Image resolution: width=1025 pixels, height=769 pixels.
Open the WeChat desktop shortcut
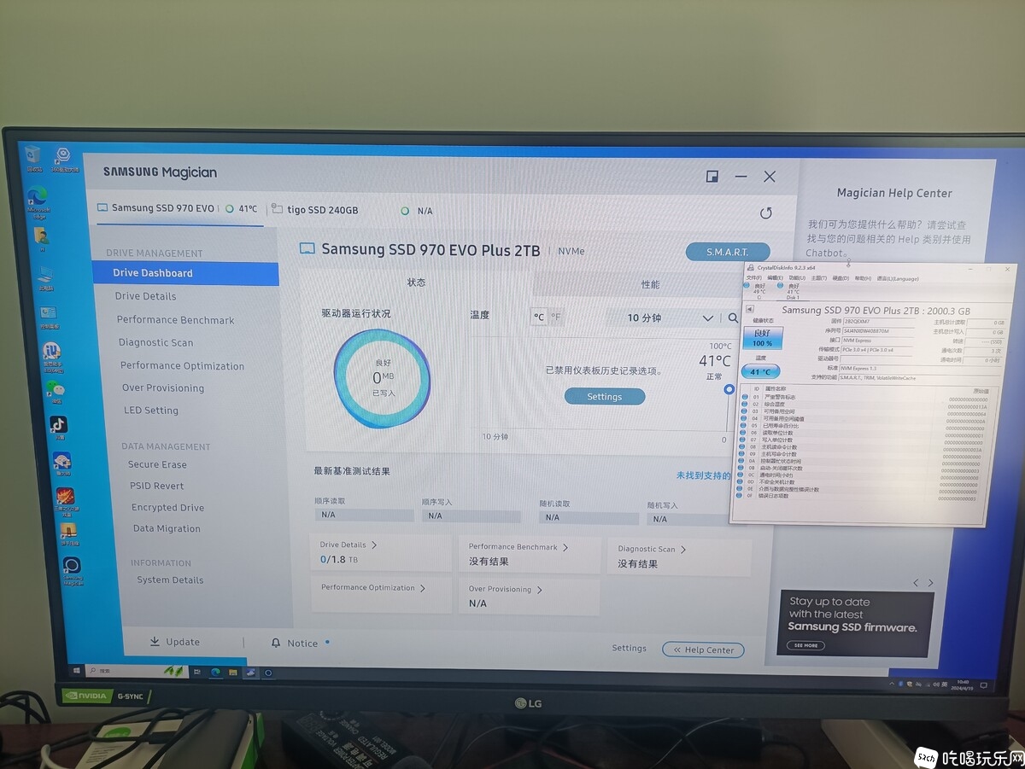tap(57, 392)
